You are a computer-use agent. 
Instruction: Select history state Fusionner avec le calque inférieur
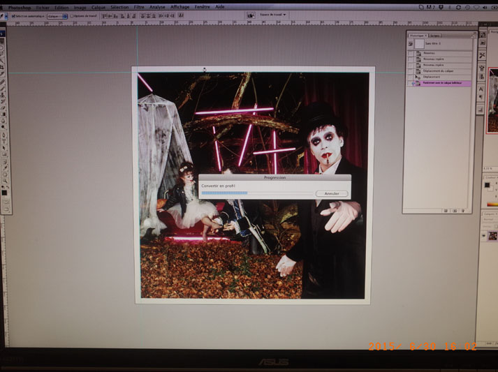pos(442,83)
